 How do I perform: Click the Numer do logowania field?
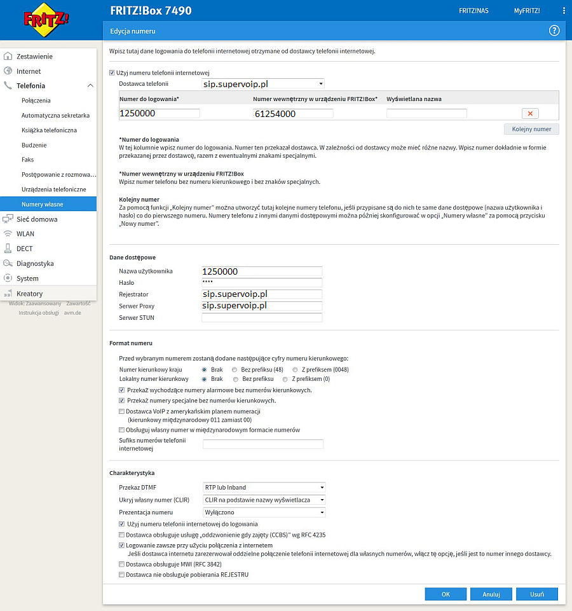tap(160, 113)
